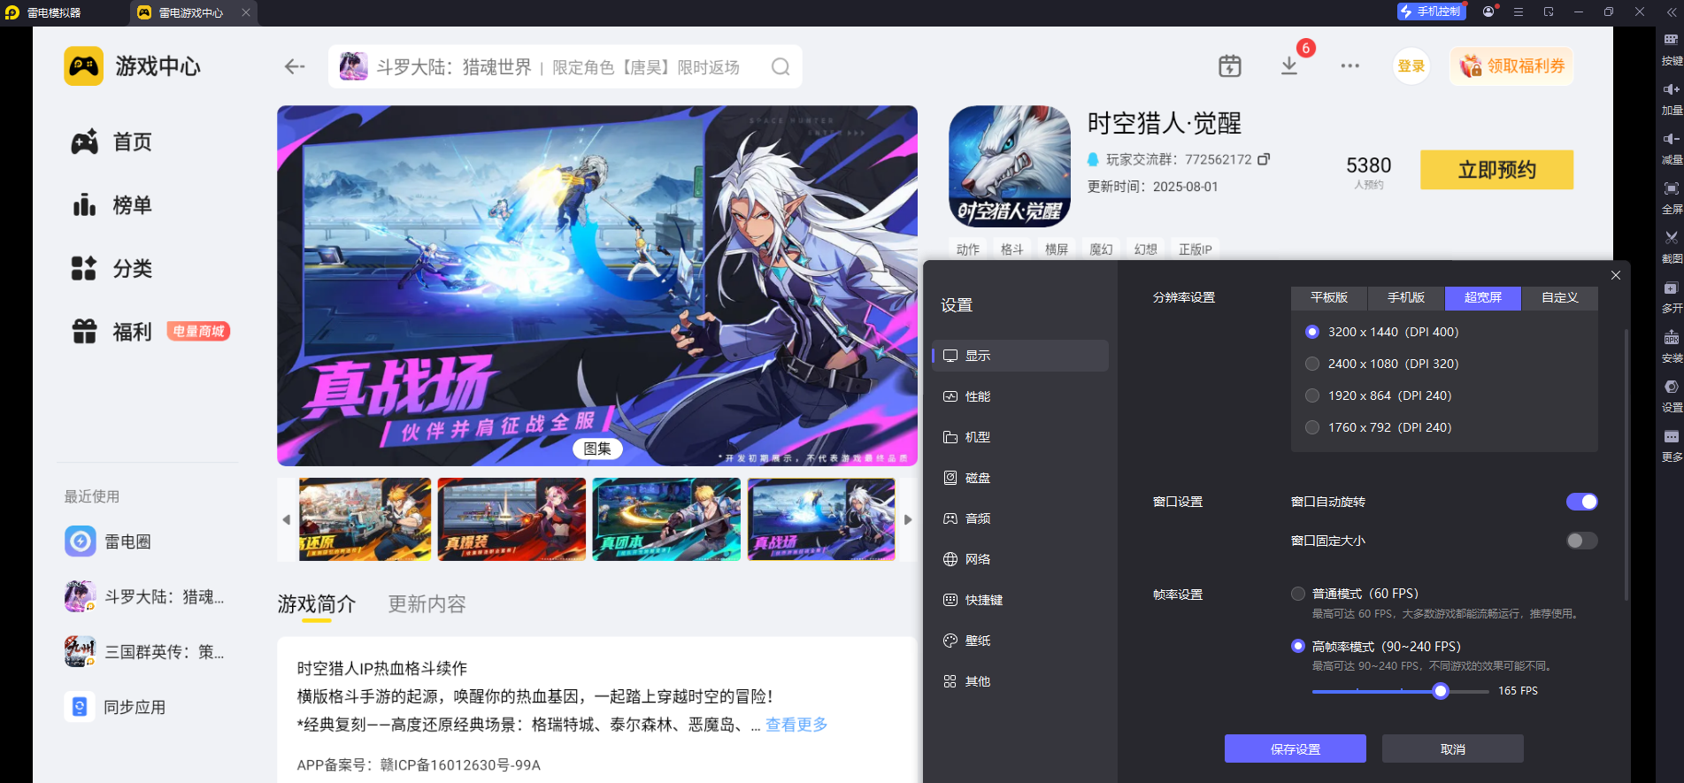Click the back arrow in game center

(295, 66)
